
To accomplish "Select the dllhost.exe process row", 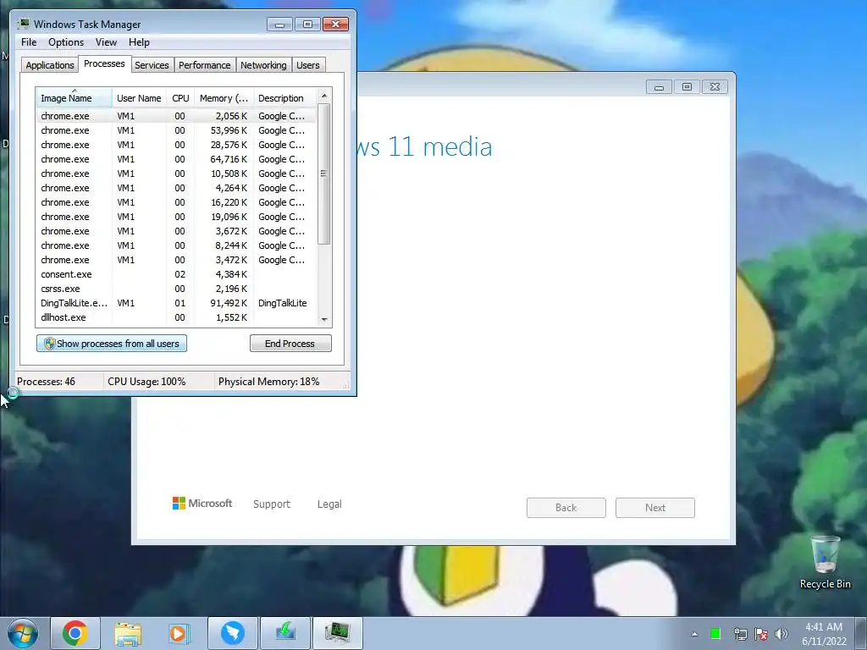I will [176, 317].
